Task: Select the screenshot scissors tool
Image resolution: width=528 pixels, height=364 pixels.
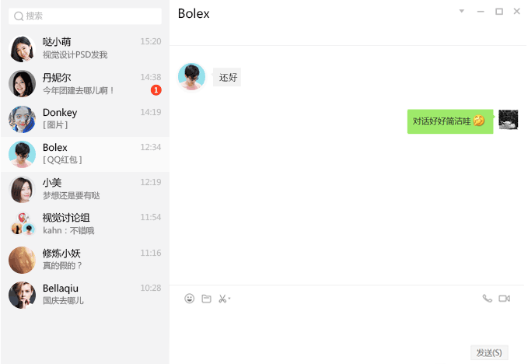Action: pyautogui.click(x=222, y=299)
